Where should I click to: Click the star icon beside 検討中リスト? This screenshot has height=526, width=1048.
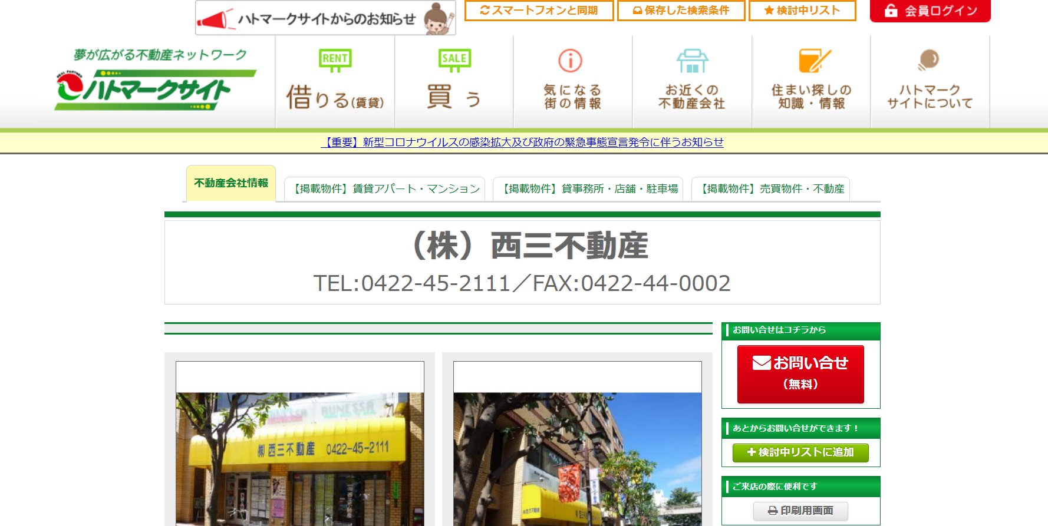click(x=769, y=10)
